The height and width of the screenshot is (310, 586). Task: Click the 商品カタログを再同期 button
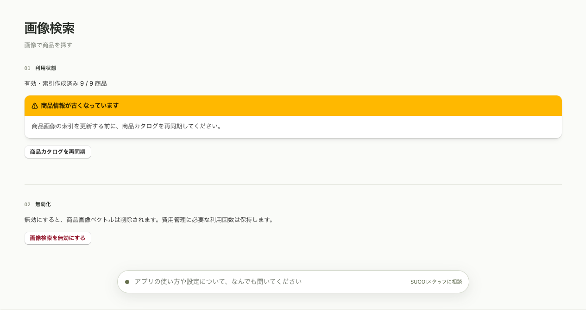click(x=58, y=152)
